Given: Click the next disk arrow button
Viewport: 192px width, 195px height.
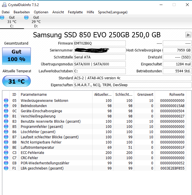Looking at the screenshot, I should point(188,35).
